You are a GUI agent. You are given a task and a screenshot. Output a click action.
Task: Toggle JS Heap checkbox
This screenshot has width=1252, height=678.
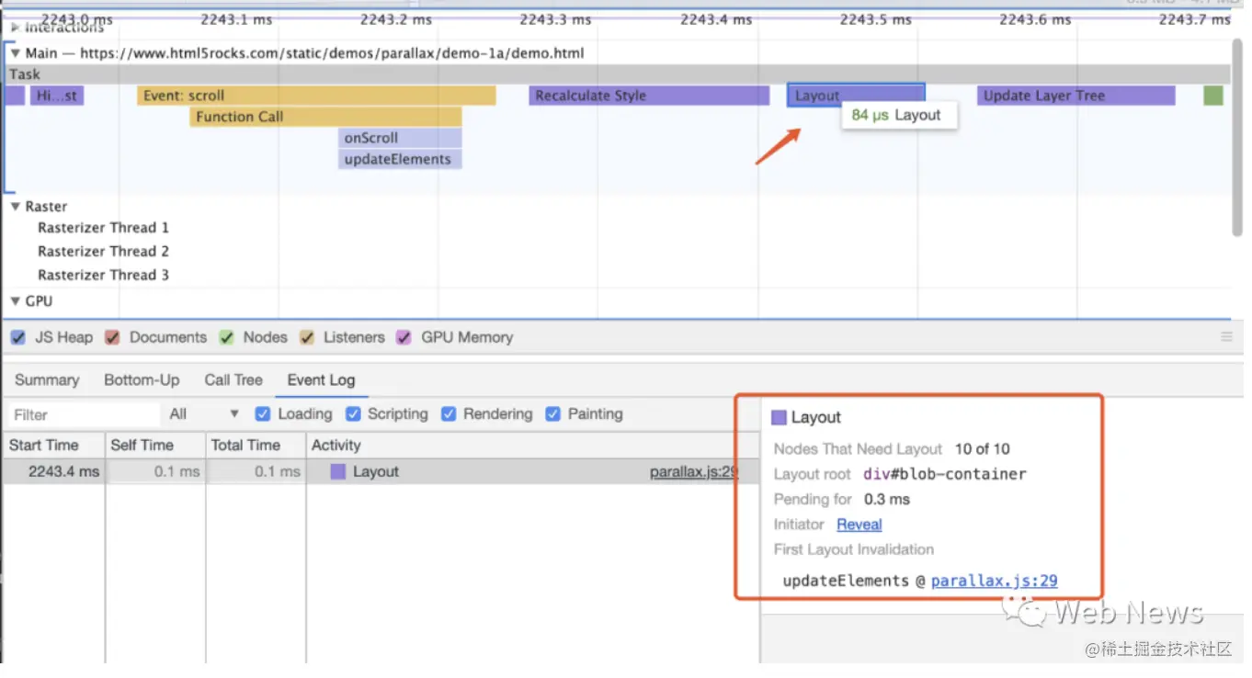[x=18, y=337]
